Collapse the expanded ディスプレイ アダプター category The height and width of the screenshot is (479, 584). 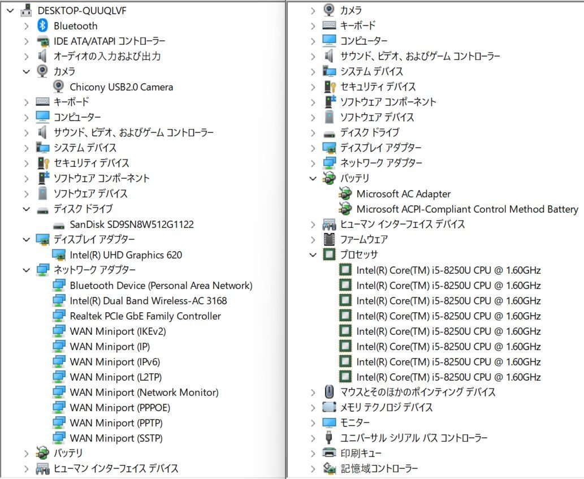pyautogui.click(x=27, y=240)
